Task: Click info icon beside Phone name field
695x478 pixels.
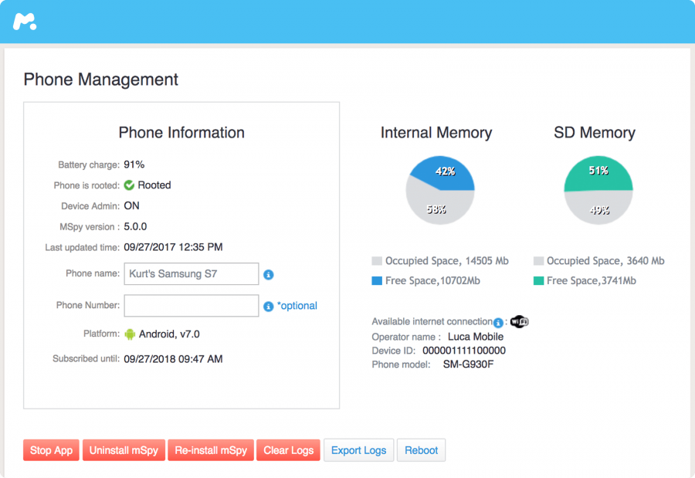Action: (x=269, y=274)
